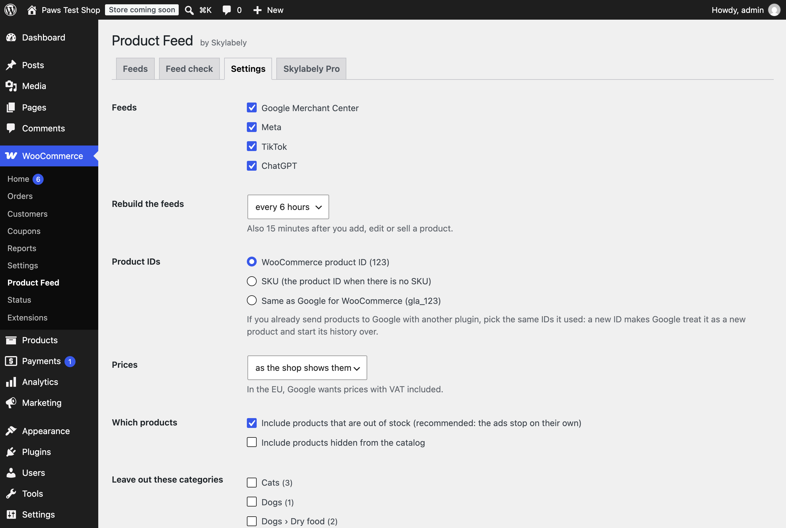Click the Paws Test Shop site link
786x528 pixels.
(x=71, y=10)
